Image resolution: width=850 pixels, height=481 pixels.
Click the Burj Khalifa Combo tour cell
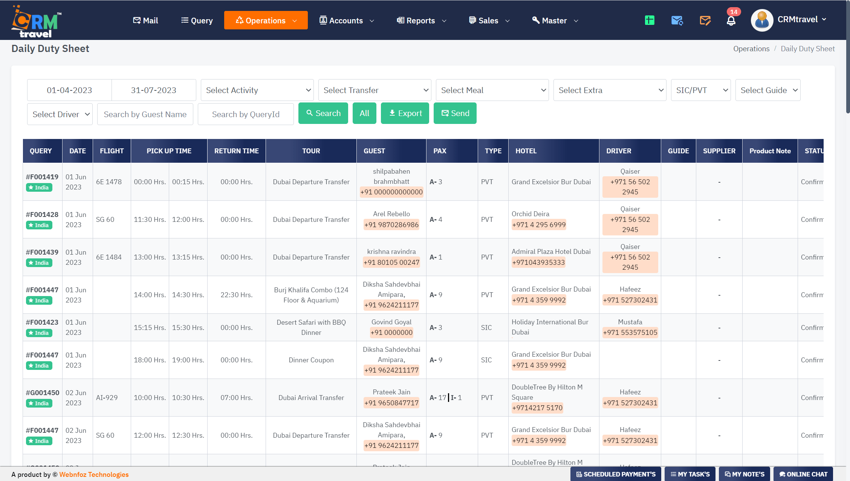click(311, 295)
